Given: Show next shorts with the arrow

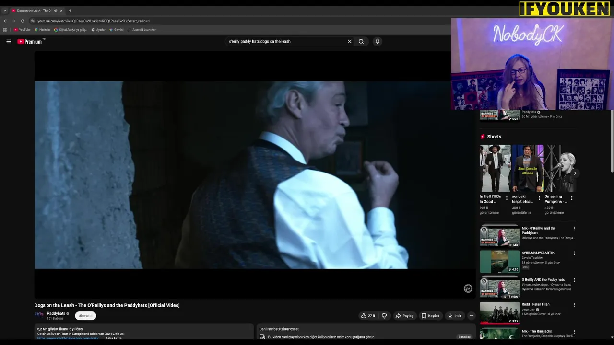Looking at the screenshot, I should click(575, 173).
